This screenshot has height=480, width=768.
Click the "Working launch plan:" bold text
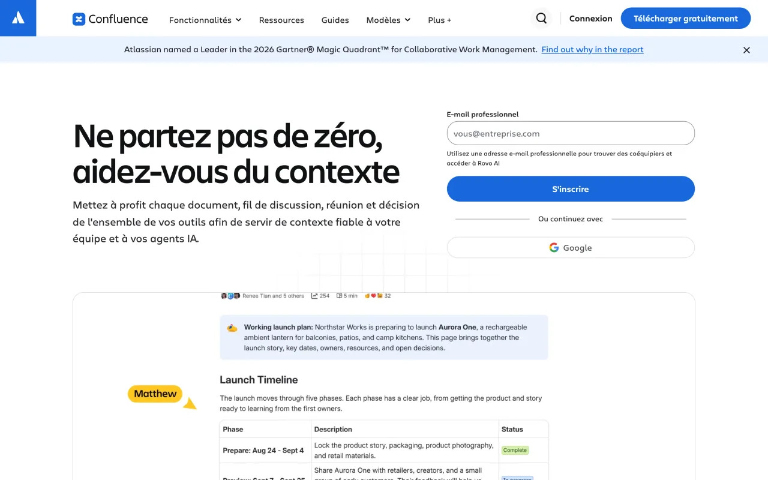pyautogui.click(x=278, y=328)
